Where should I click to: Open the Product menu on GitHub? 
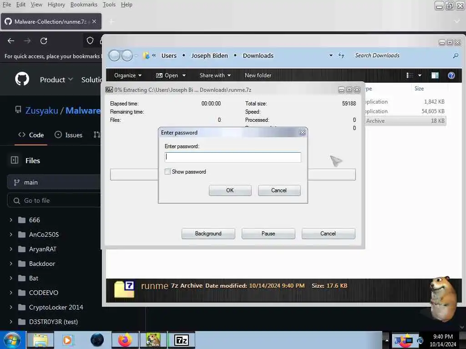click(x=56, y=80)
